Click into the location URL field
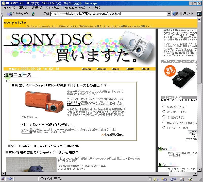The image size is (203, 182). [109, 14]
